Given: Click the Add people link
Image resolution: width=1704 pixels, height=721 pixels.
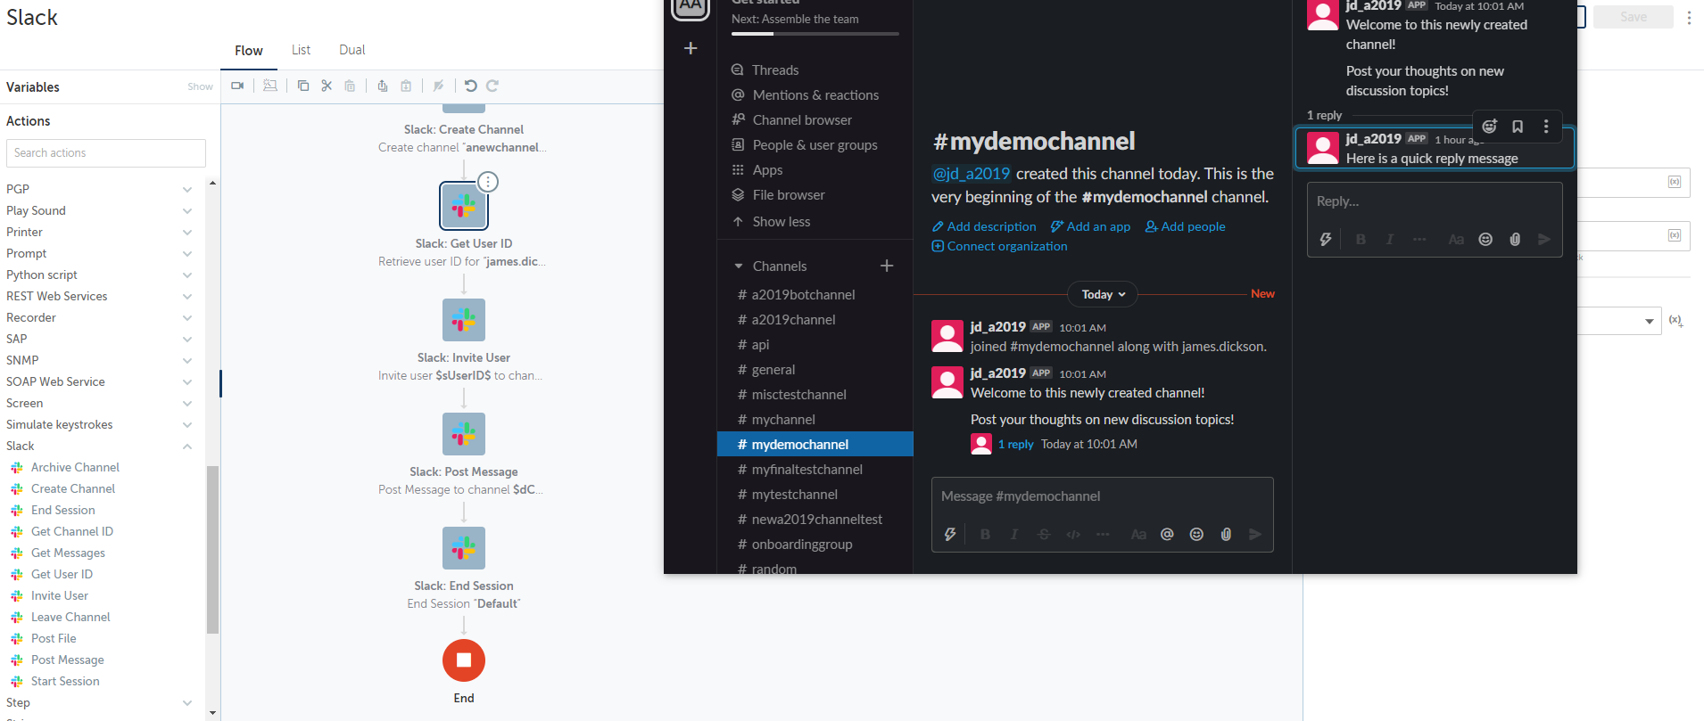Looking at the screenshot, I should (x=1186, y=226).
